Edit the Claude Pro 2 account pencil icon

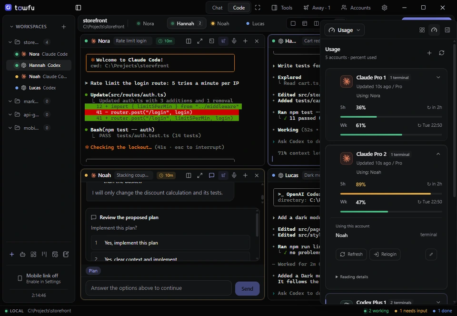431,254
